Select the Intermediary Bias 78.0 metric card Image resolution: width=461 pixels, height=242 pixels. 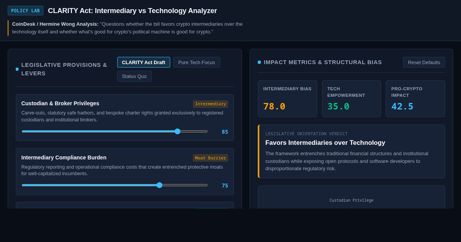(x=287, y=99)
